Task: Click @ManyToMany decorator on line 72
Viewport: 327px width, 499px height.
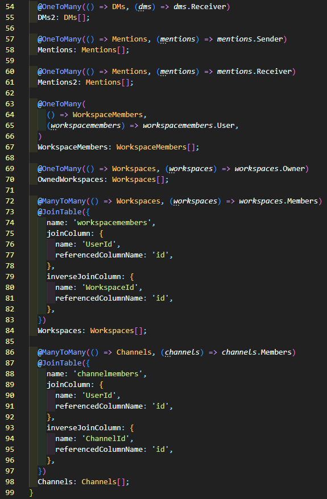Action: click(62, 201)
